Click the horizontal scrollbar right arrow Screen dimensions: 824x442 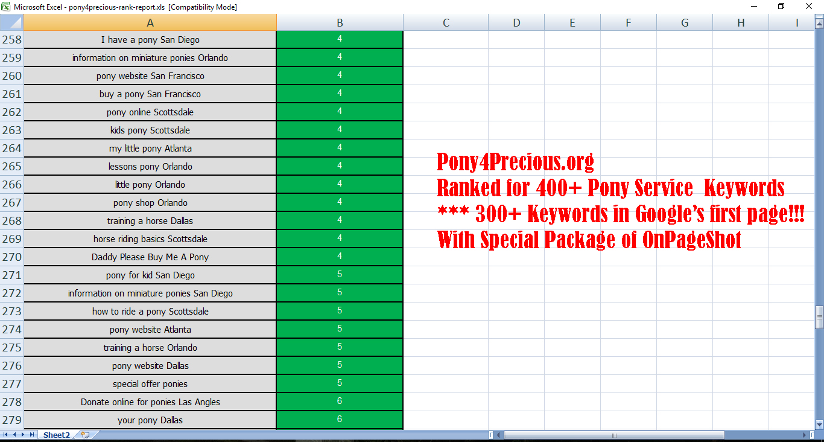pos(805,435)
